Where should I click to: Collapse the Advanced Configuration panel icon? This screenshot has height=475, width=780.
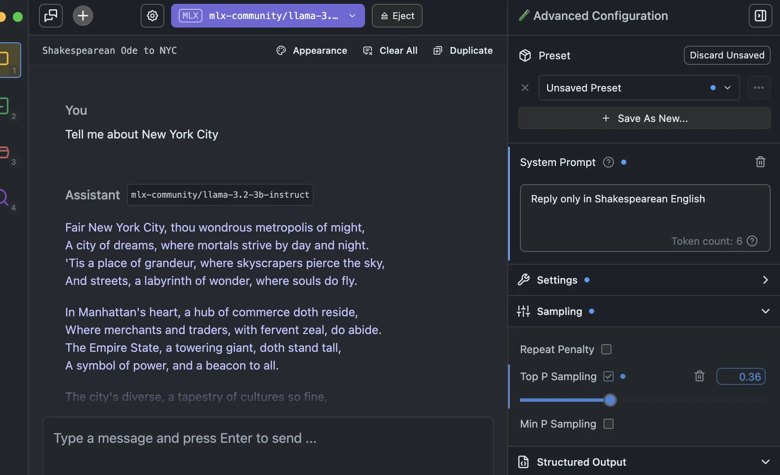tap(760, 16)
